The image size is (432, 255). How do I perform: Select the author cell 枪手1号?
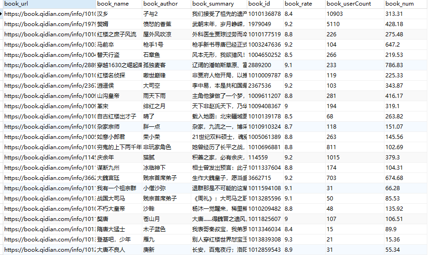click(x=167, y=45)
